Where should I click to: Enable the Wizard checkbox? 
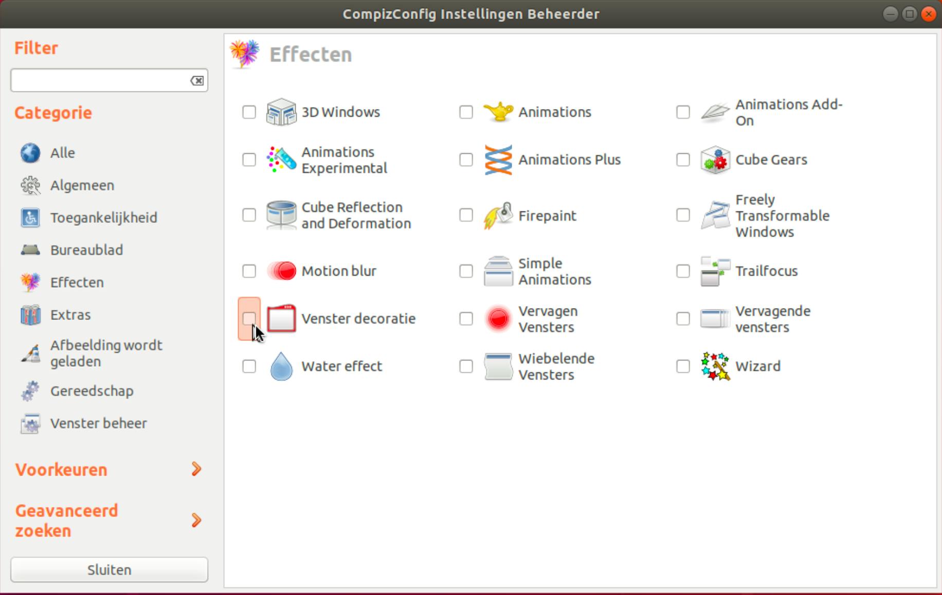coord(683,366)
